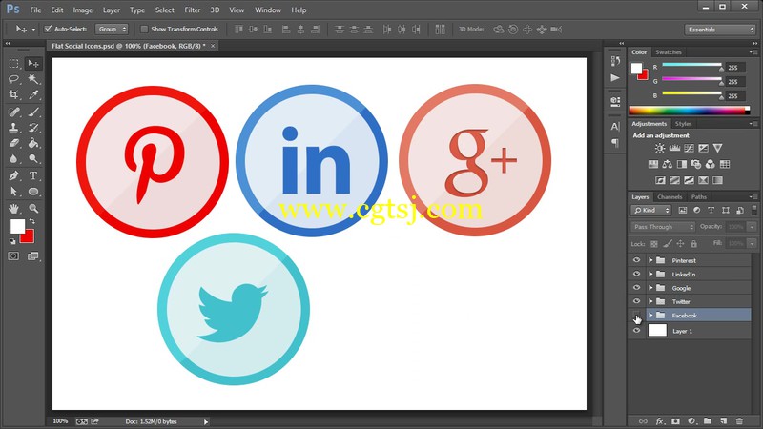763x429 pixels.
Task: Open the Essentials workspace dropdown
Action: tap(720, 30)
